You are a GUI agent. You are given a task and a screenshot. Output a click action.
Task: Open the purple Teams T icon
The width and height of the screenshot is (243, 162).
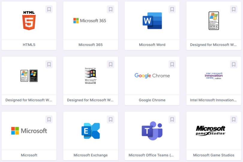(x=152, y=131)
